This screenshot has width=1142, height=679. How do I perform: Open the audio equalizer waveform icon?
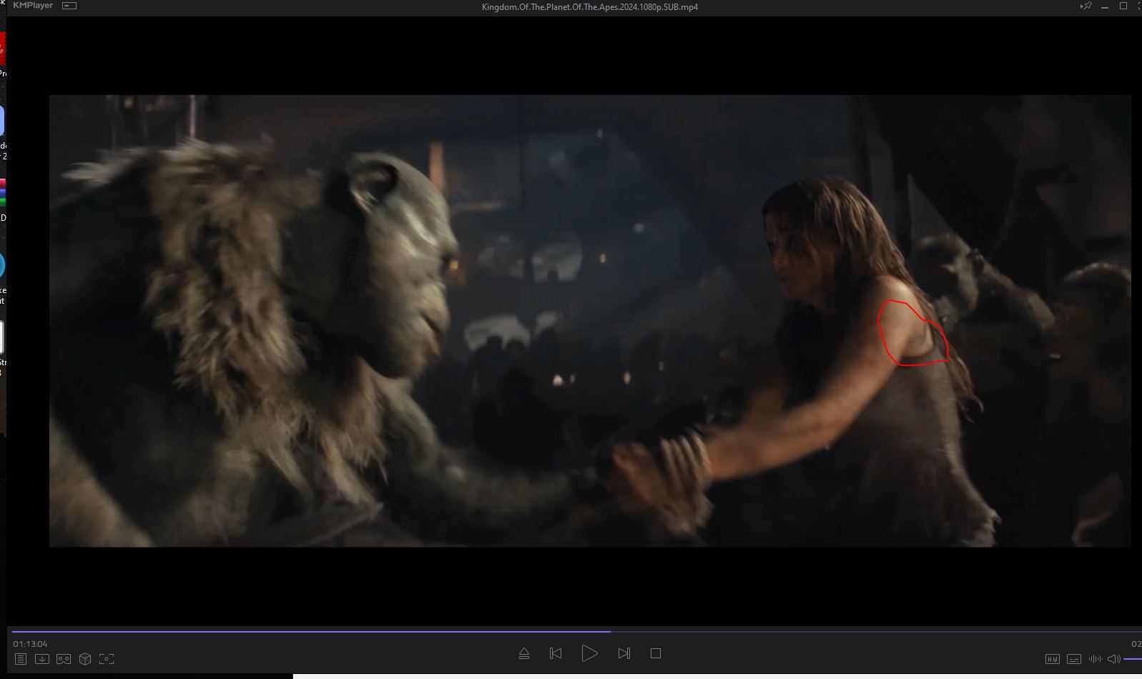[x=1095, y=659]
